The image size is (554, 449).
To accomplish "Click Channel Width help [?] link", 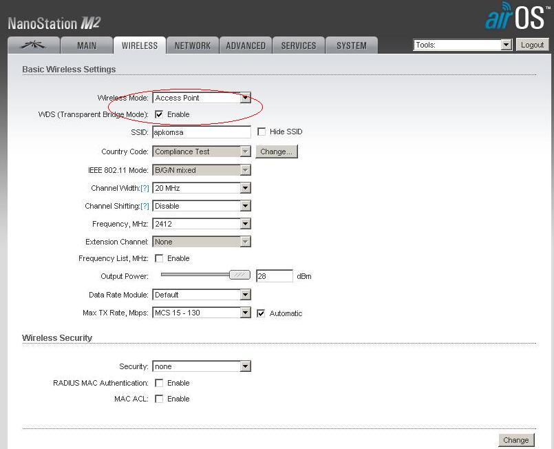I will tap(145, 188).
